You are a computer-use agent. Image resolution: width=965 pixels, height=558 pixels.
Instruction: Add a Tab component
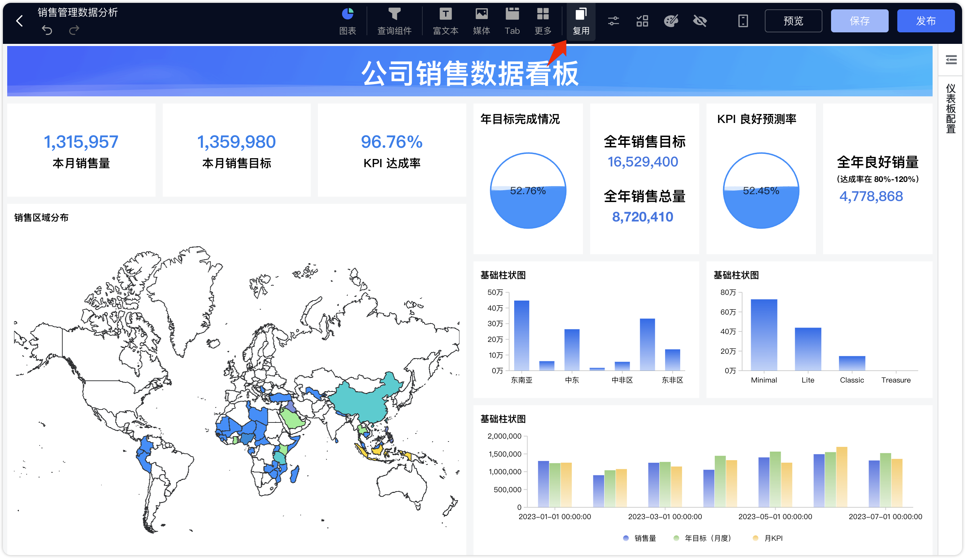512,21
